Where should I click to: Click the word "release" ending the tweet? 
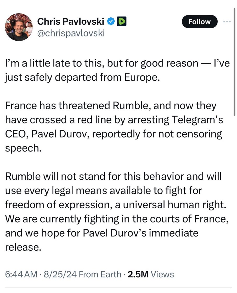(x=23, y=247)
